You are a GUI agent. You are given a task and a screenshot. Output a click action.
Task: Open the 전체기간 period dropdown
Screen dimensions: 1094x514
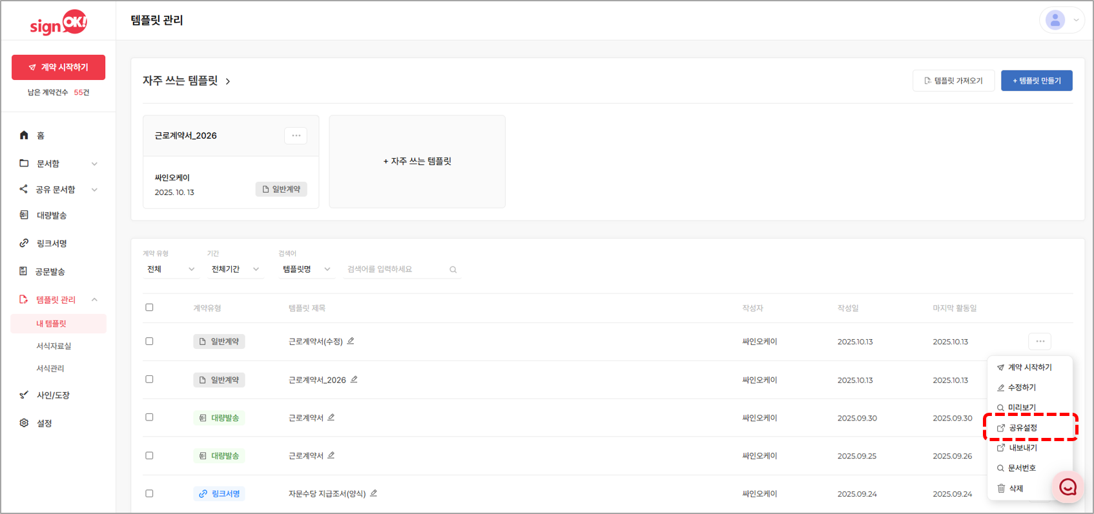pyautogui.click(x=235, y=270)
